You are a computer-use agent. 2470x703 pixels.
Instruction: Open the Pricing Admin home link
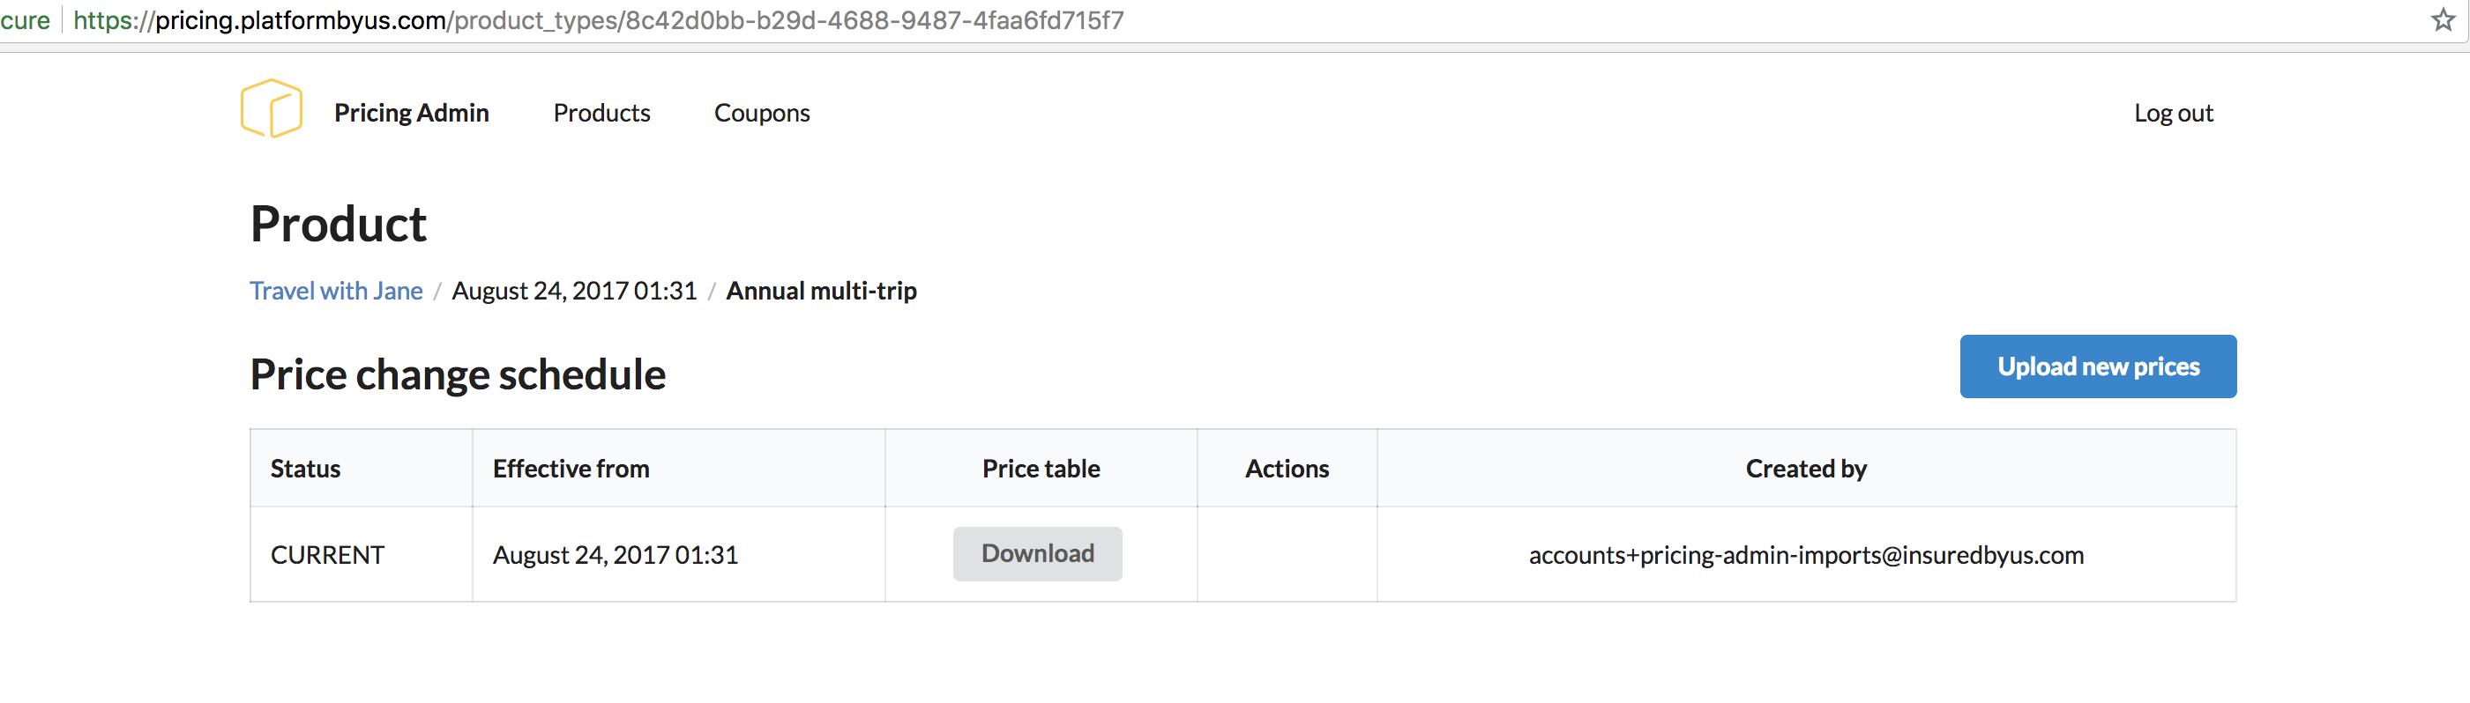(x=410, y=113)
